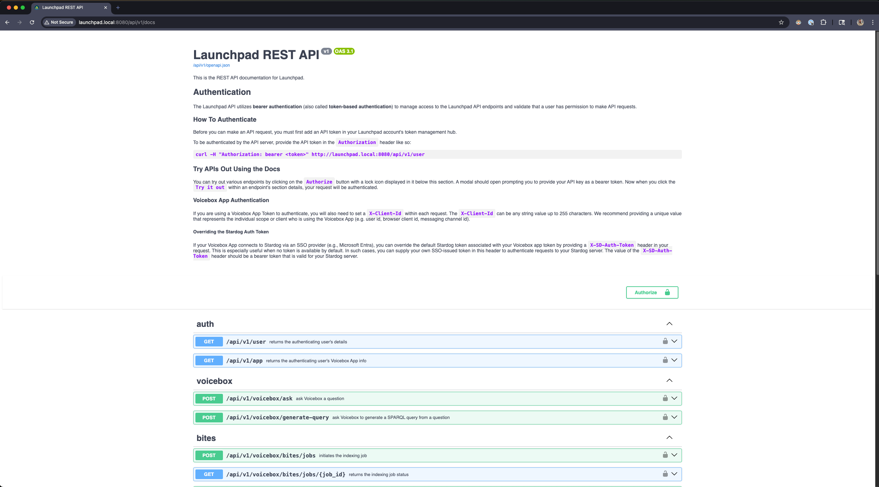Expand the GET /api/v1/app chevron
Viewport: 879px width, 487px height.
674,360
